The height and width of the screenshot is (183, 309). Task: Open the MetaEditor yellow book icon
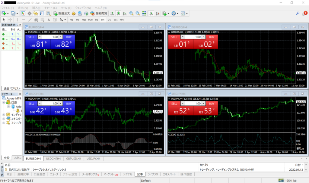(74, 13)
